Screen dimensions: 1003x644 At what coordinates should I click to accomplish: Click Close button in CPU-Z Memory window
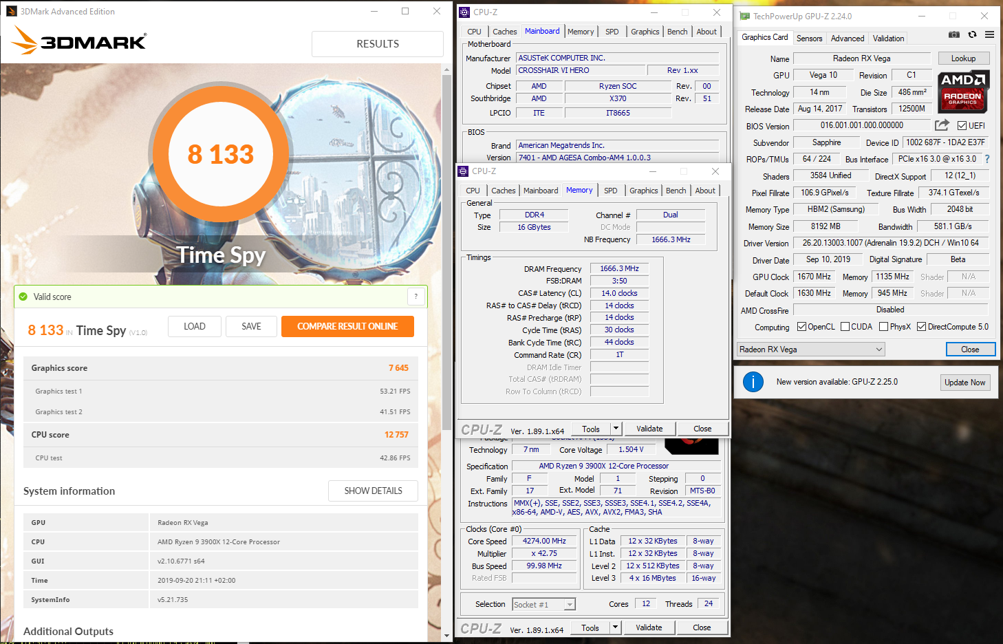tap(702, 429)
